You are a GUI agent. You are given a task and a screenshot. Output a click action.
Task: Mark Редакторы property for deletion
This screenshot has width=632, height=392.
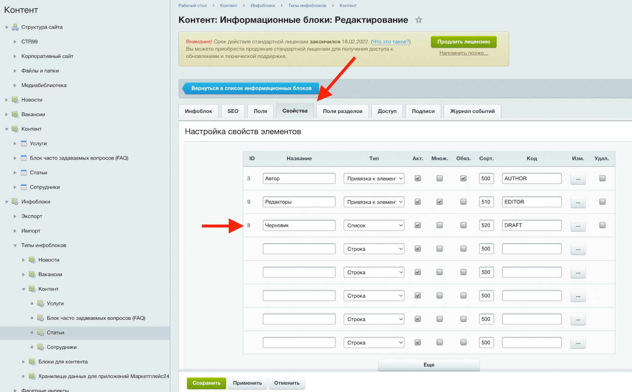[602, 202]
